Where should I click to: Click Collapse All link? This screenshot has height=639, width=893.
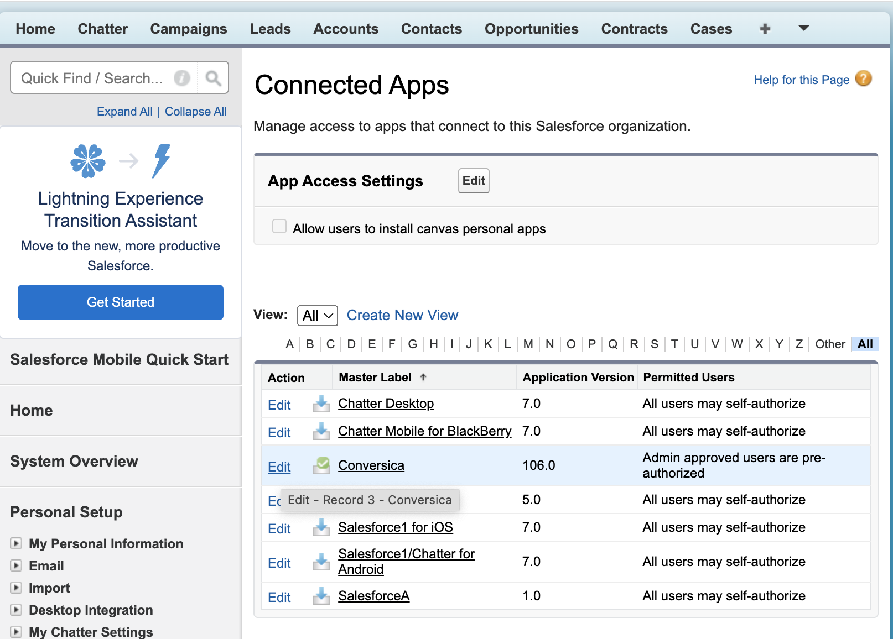(x=196, y=112)
